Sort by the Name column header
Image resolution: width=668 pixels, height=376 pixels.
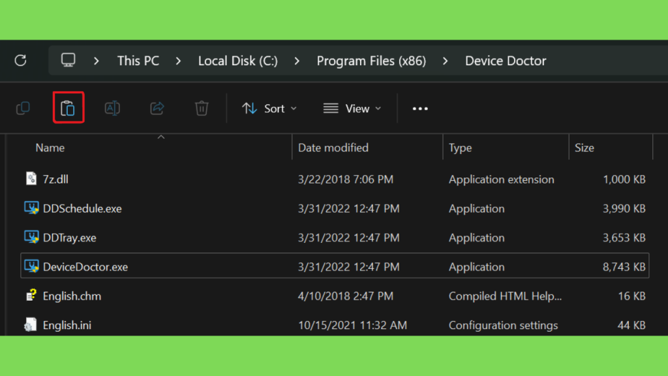50,148
